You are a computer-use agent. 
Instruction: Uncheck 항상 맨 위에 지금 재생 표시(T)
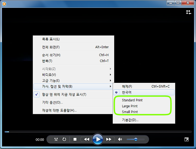pyautogui.click(x=73, y=95)
